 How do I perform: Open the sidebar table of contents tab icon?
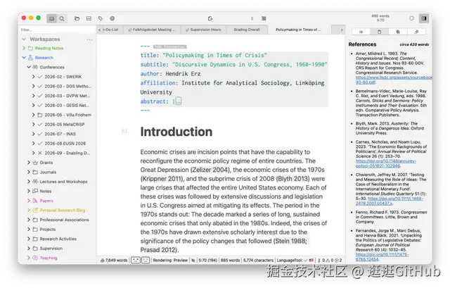[361, 32]
